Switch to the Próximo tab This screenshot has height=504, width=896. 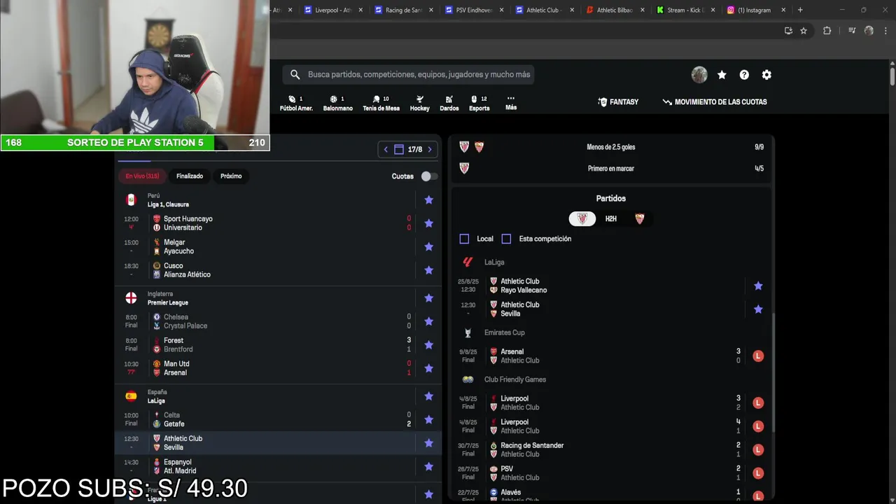click(231, 176)
